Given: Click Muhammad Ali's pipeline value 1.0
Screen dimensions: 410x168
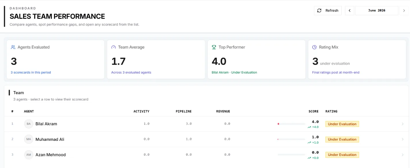Looking at the screenshot, I should pyautogui.click(x=189, y=139).
